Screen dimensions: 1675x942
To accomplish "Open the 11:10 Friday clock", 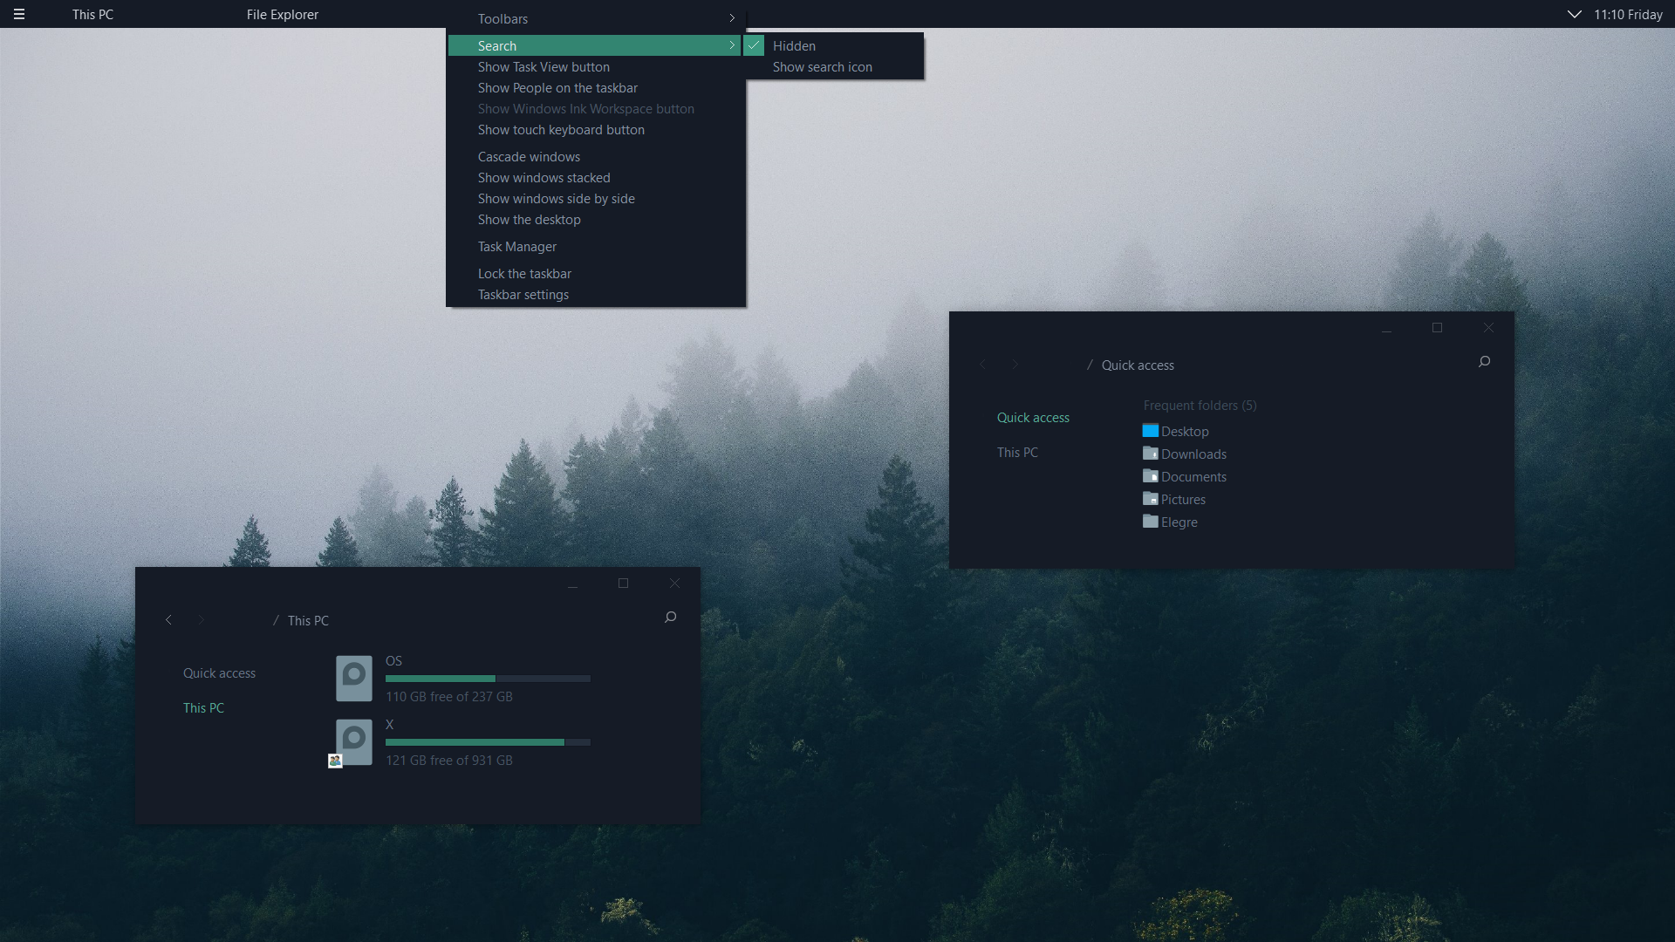I will 1628,15.
